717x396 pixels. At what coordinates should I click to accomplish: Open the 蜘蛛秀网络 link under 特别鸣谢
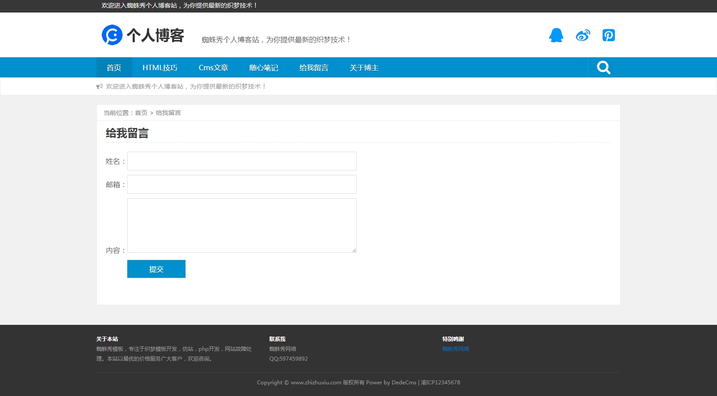456,349
